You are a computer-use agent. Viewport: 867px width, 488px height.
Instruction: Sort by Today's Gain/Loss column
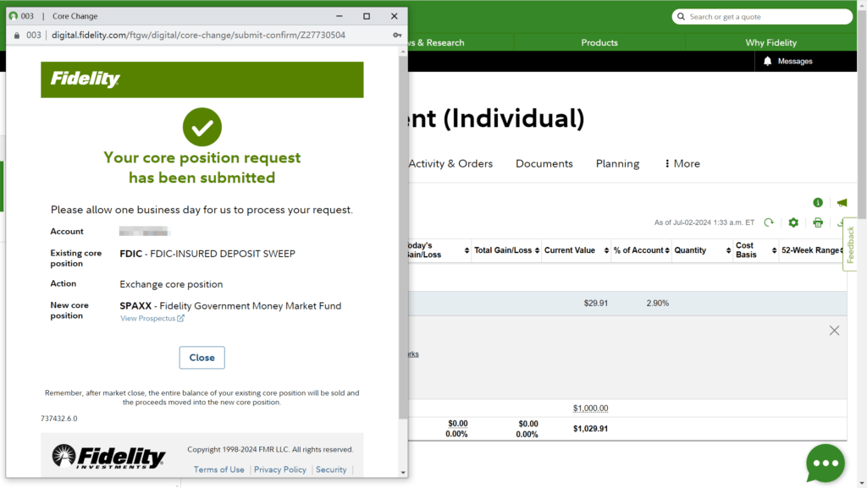point(437,250)
